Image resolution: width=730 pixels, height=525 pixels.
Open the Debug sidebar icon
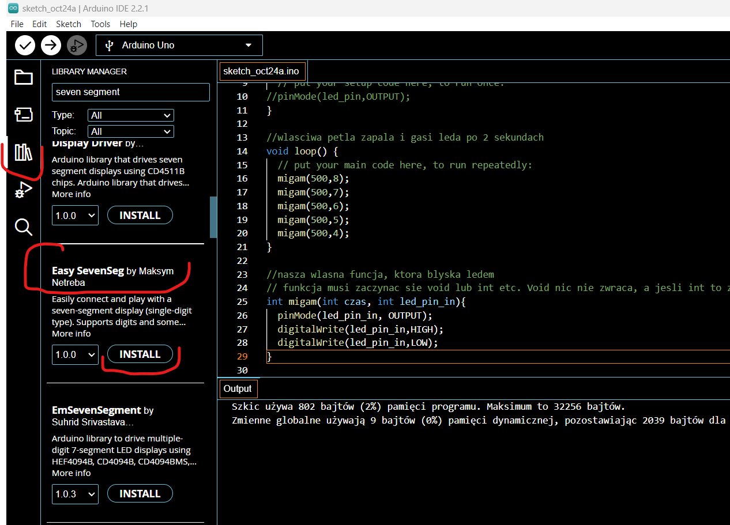pyautogui.click(x=23, y=190)
